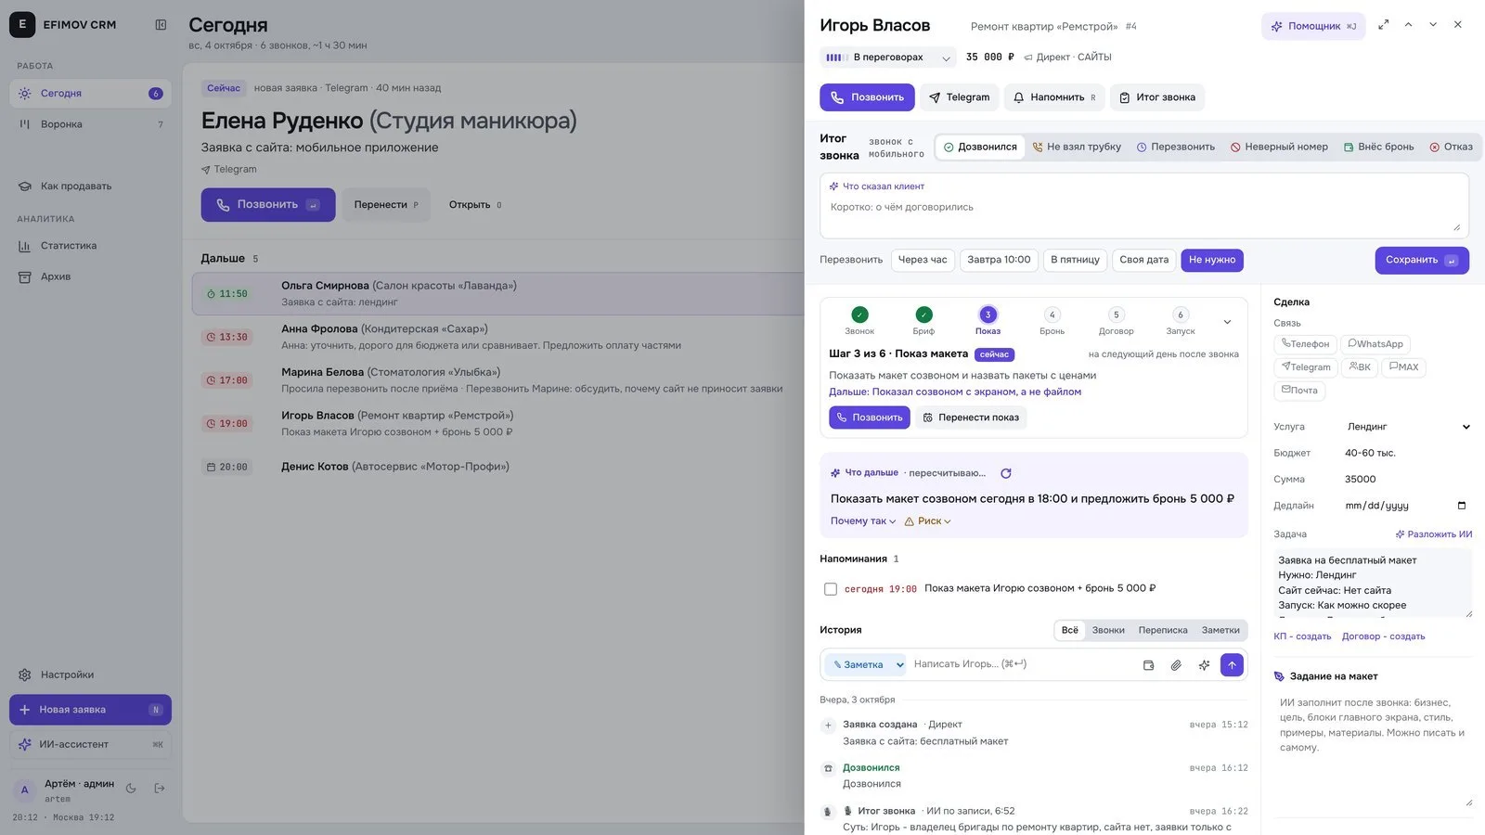This screenshot has height=835, width=1485.
Task: Click 'Разложить ИИ' next to Задача
Action: click(x=1434, y=534)
